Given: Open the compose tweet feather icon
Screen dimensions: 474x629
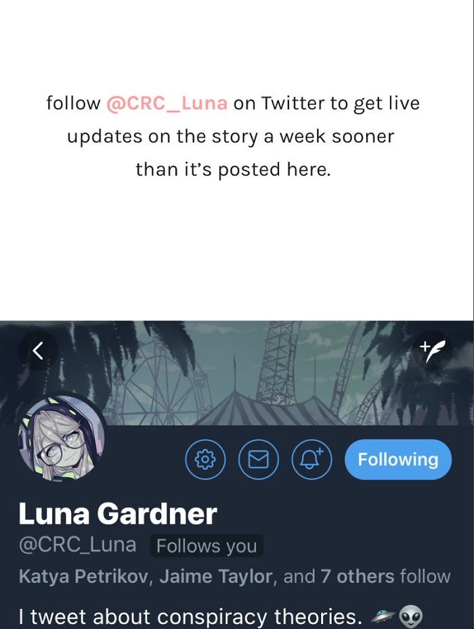Looking at the screenshot, I should pos(432,350).
